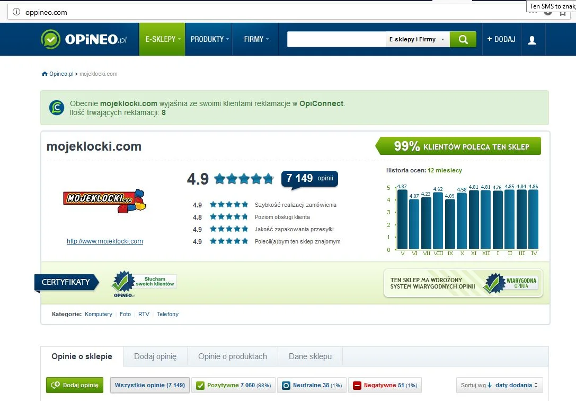
Task: Click the 'Słucham swoich klientów' certificate badge
Action: coord(144,284)
